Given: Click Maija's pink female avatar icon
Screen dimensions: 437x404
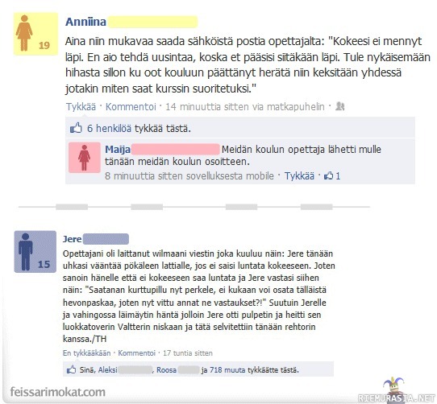Looking at the screenshot, I should click(85, 158).
